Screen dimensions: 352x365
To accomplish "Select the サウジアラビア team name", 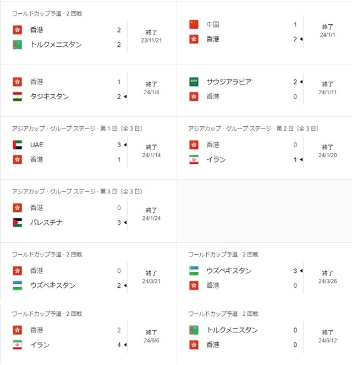I will [229, 82].
